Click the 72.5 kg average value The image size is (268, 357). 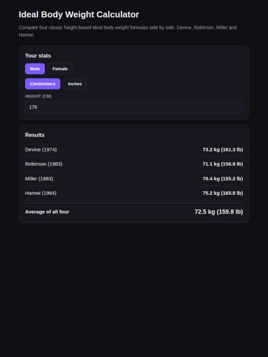[219, 212]
